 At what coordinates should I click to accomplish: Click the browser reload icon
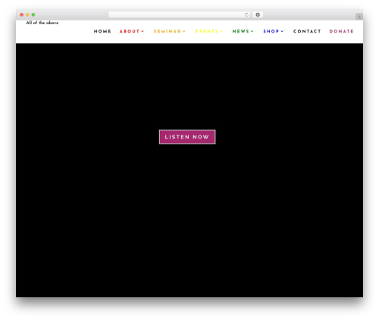pyautogui.click(x=246, y=15)
